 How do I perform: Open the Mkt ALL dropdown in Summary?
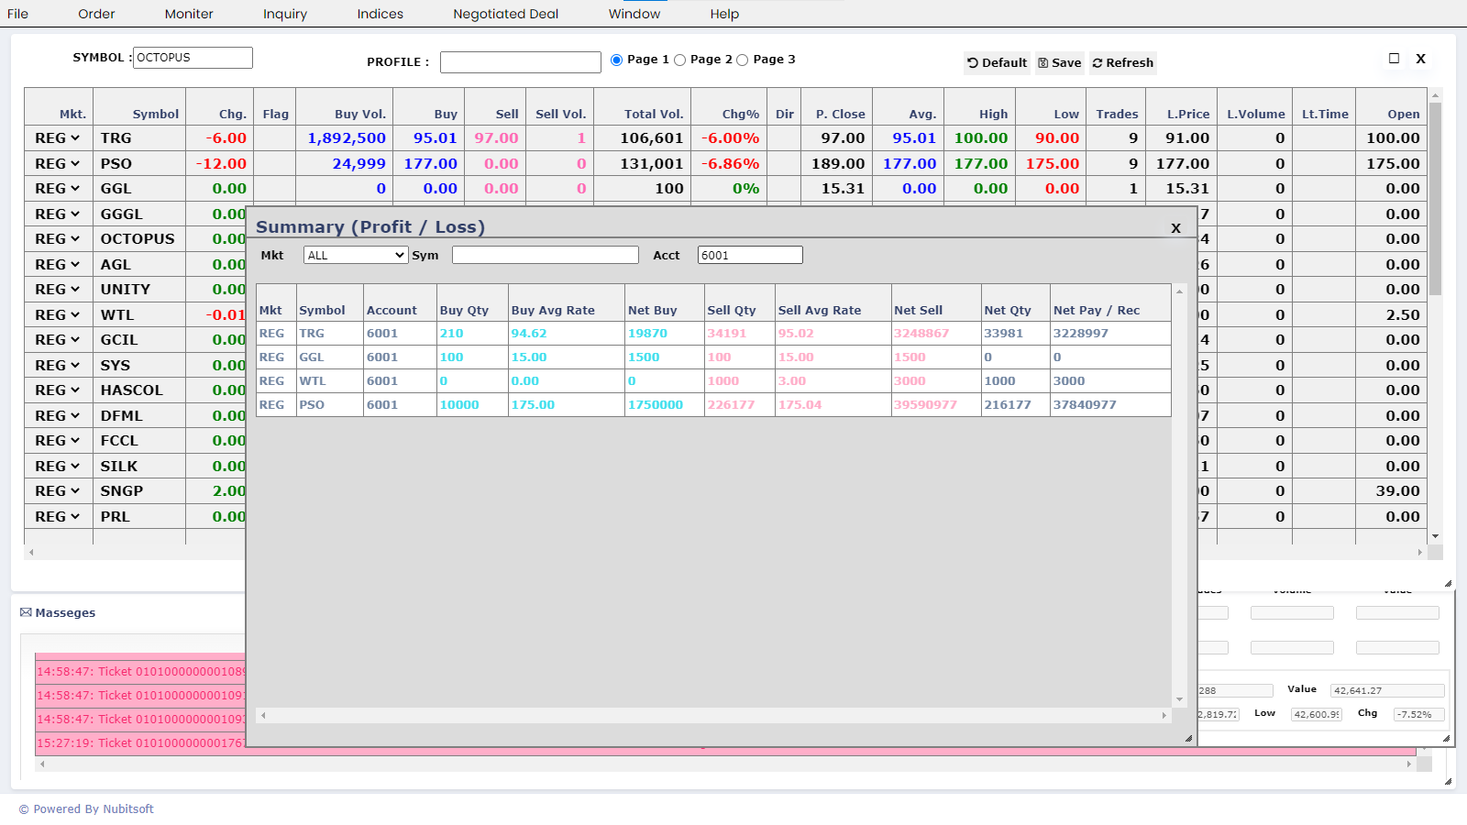[x=356, y=256]
